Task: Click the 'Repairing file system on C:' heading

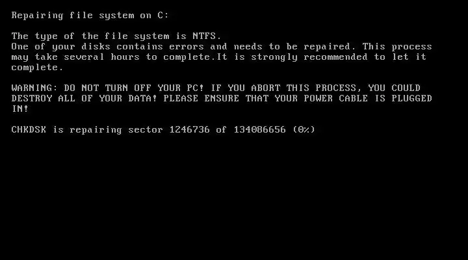Action: coord(90,16)
